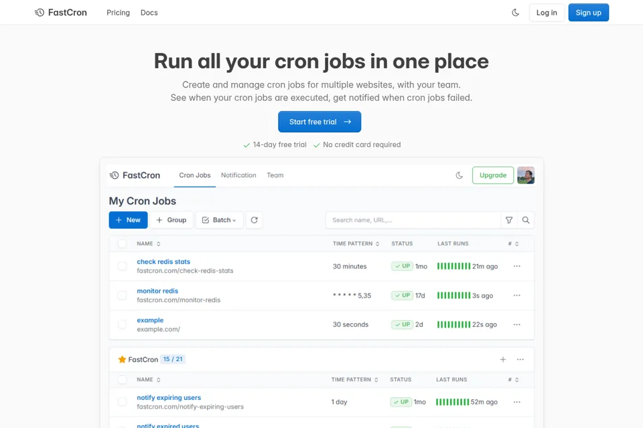This screenshot has height=428, width=643.
Task: Switch to Team tab
Action: tap(275, 175)
